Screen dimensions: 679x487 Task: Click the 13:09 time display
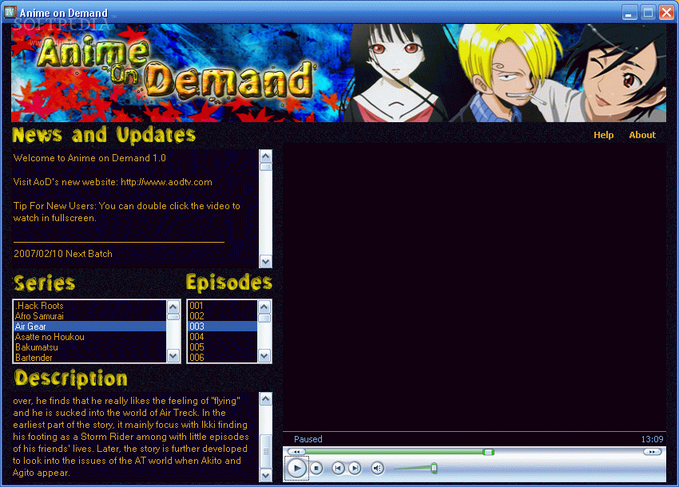(652, 439)
